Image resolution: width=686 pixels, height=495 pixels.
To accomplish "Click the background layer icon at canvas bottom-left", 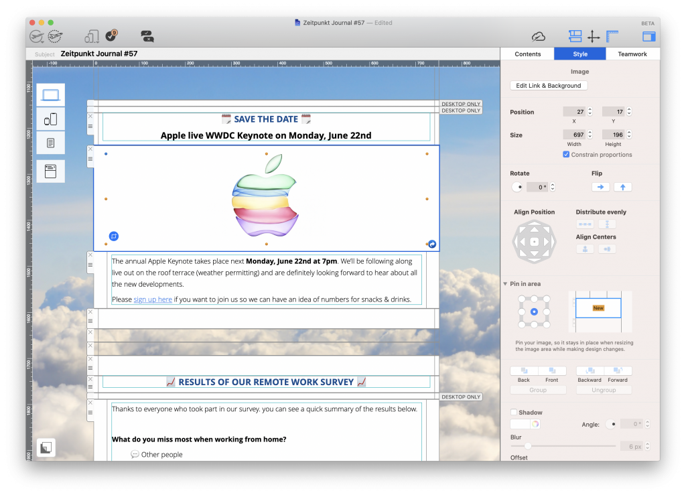I will point(46,447).
